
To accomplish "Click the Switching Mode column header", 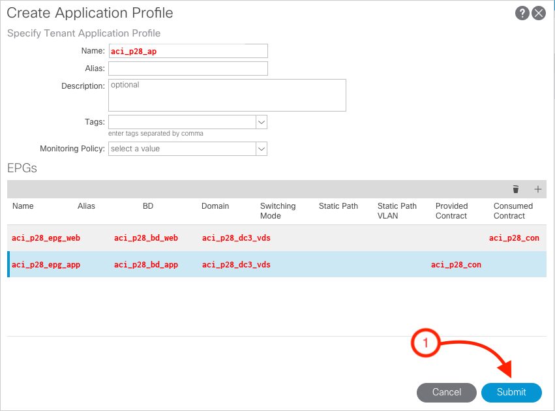I will click(x=277, y=211).
